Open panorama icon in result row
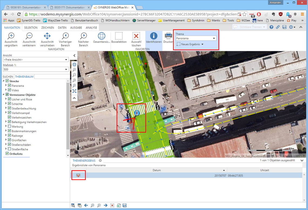 click(78, 175)
